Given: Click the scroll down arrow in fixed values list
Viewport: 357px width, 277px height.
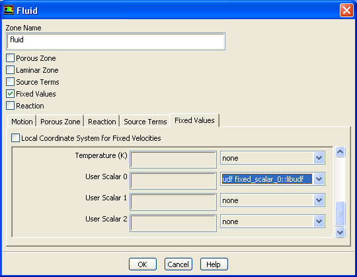Looking at the screenshot, I should [x=340, y=232].
